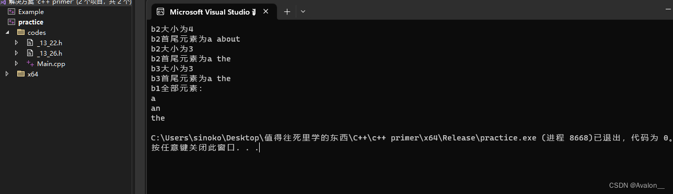673x194 pixels.
Task: Open the terminal profile dropdown menu
Action: pos(303,11)
